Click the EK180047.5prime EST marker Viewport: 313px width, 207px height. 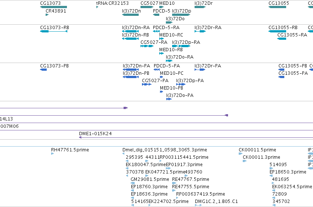pyautogui.click(x=127, y=168)
